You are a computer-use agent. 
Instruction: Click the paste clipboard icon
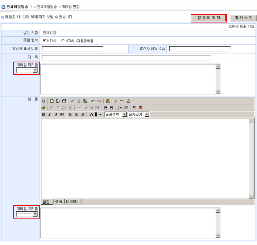[84, 101]
